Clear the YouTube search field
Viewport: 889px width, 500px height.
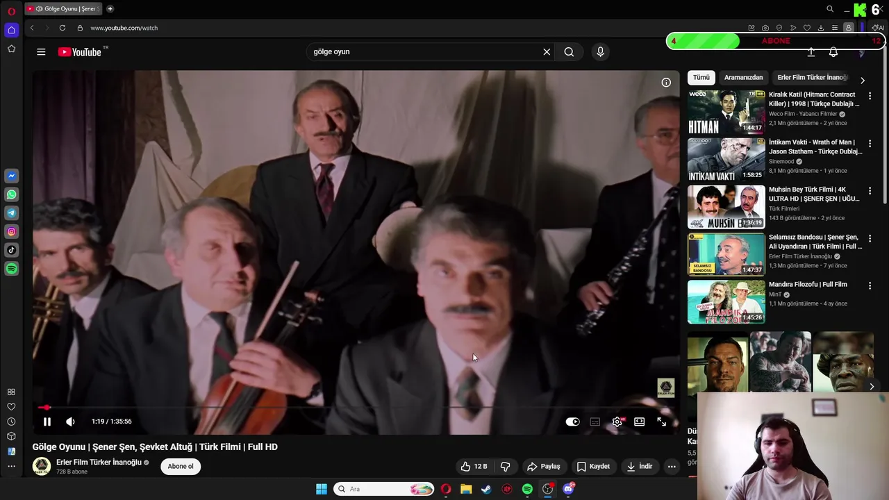[547, 51]
